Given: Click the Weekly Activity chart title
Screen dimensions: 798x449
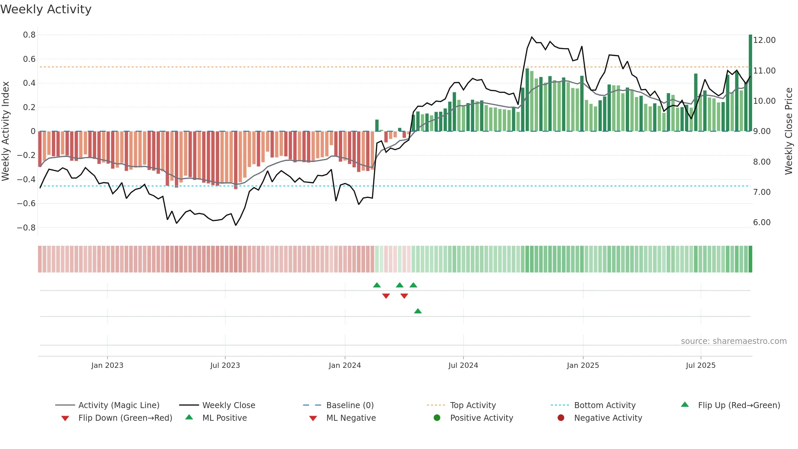Looking at the screenshot, I should 46,9.
